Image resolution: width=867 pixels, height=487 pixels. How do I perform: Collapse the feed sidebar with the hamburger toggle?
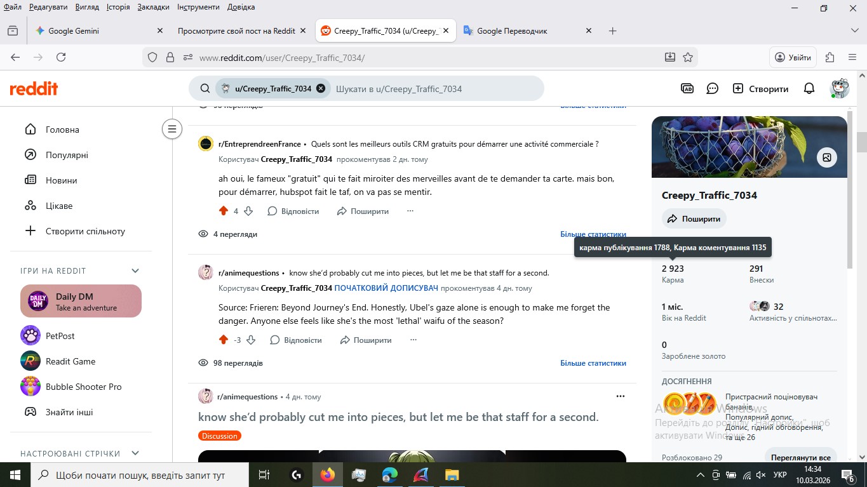point(172,128)
